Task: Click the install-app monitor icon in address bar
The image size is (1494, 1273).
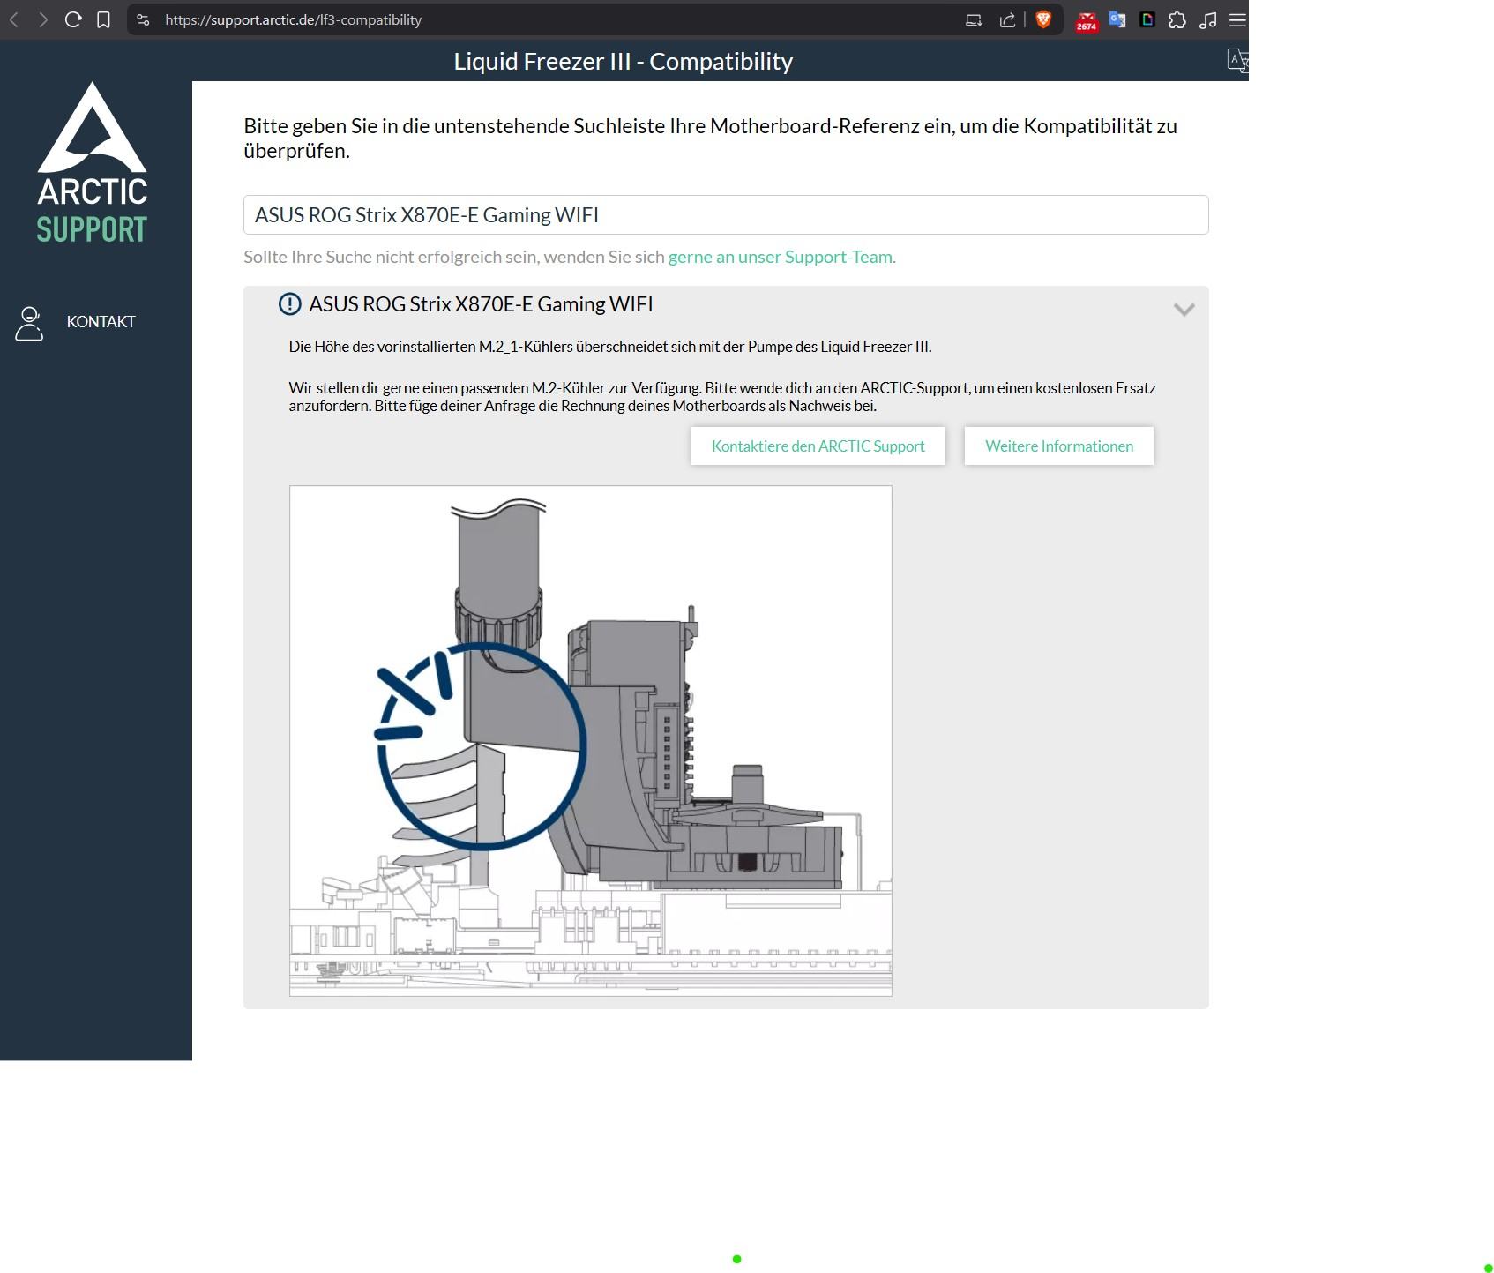Action: pyautogui.click(x=974, y=19)
